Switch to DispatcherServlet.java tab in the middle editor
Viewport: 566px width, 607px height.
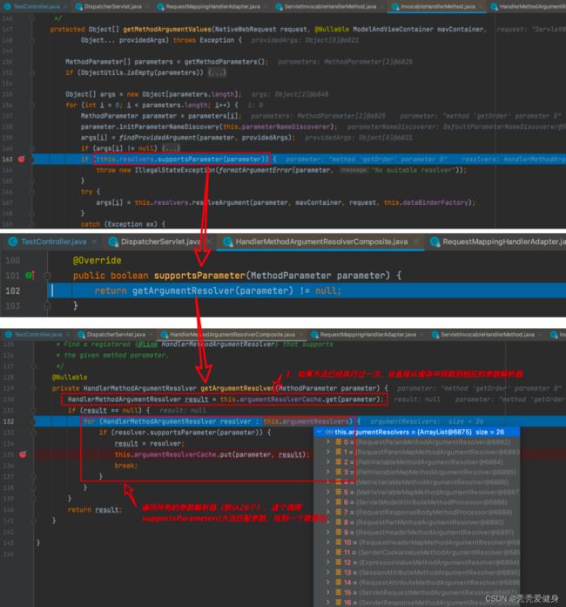pos(155,242)
